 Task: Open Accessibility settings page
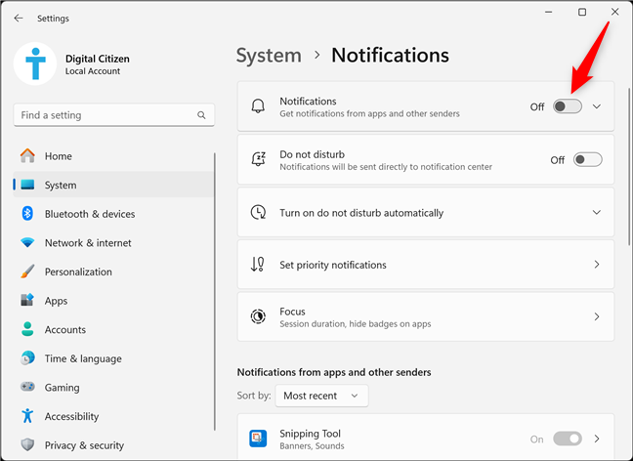[x=113, y=416]
